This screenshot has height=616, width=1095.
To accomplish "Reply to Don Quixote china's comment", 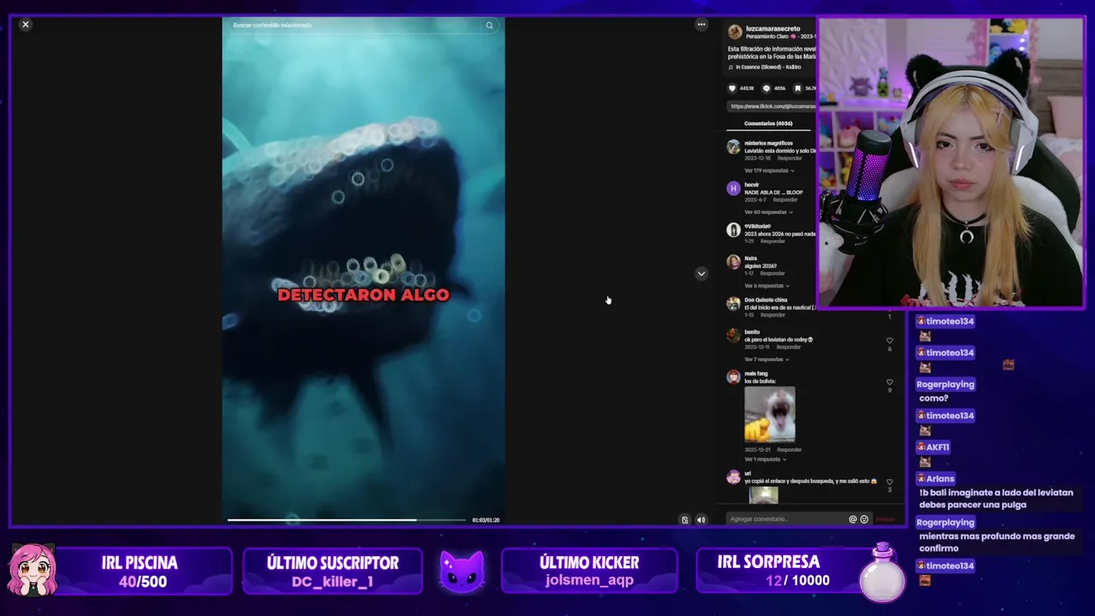I will coord(772,315).
